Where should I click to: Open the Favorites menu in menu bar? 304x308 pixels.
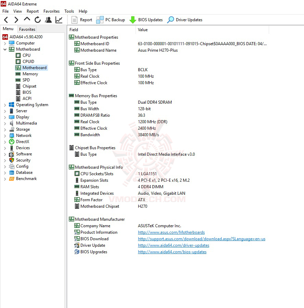pyautogui.click(x=51, y=11)
